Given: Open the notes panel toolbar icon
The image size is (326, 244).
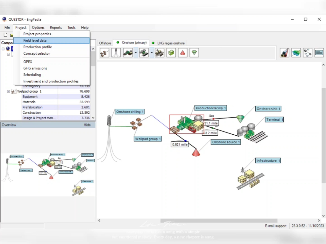Looking at the screenshot, I should click(x=319, y=53).
